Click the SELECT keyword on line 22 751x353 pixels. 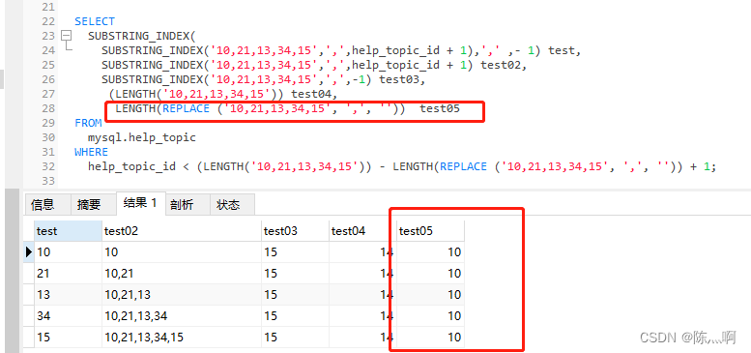(x=95, y=21)
